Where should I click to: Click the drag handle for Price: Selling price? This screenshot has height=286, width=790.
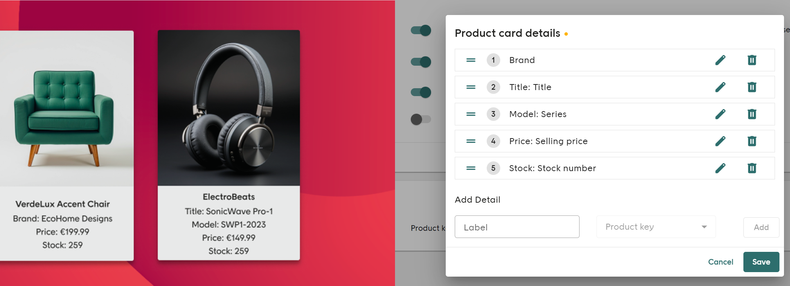471,141
